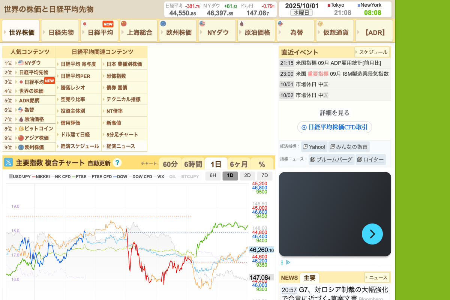Open the 日経先物 navigation tab
450x300 pixels.
coord(60,32)
